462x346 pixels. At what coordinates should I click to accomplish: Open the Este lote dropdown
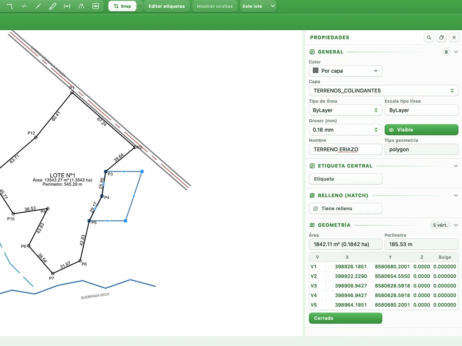coord(258,6)
